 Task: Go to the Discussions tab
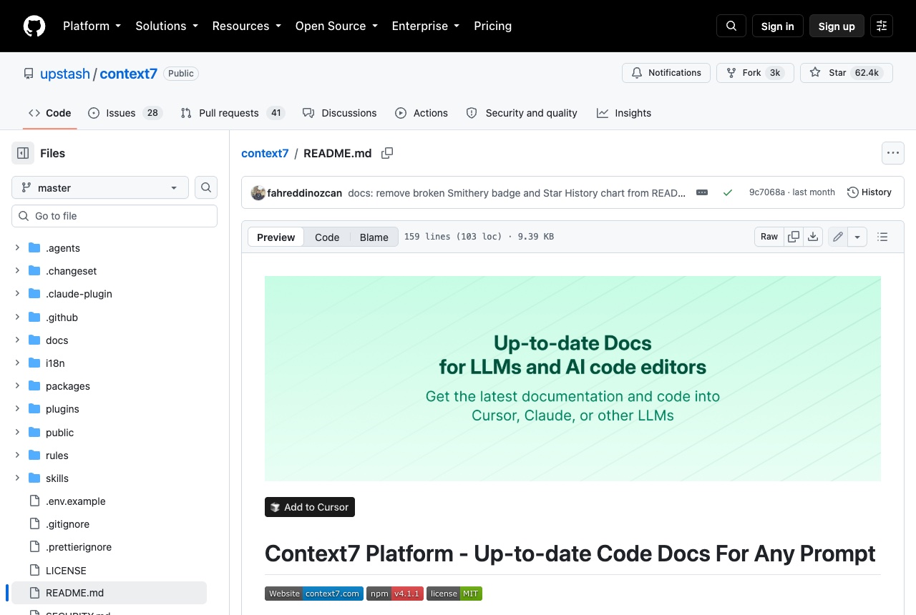pyautogui.click(x=339, y=113)
